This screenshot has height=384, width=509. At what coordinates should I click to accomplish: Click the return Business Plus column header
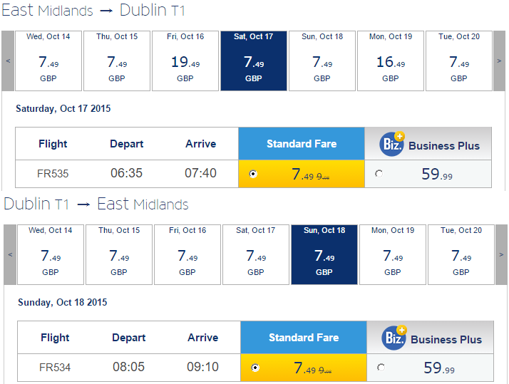(x=430, y=337)
